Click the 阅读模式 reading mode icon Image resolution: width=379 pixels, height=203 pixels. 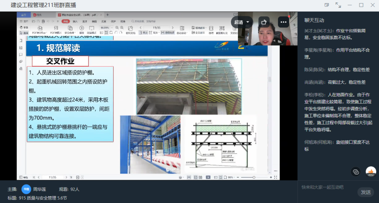tap(92, 28)
